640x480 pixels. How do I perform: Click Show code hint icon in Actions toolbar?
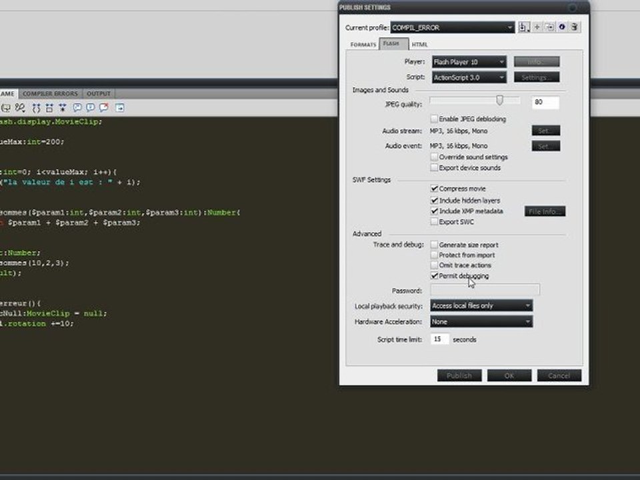(6, 108)
